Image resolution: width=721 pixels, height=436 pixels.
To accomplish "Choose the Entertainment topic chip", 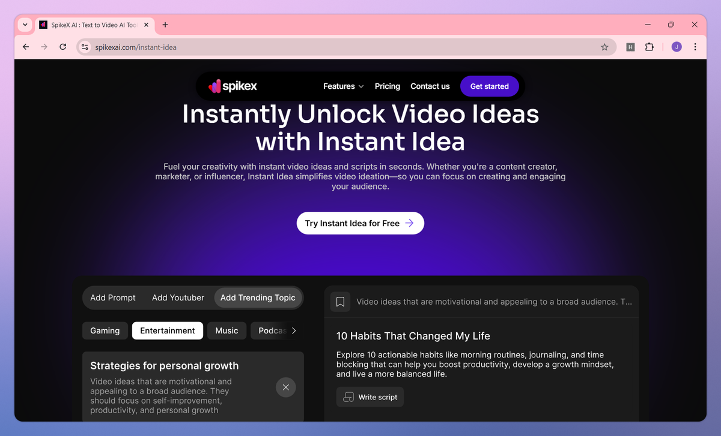I will [168, 330].
